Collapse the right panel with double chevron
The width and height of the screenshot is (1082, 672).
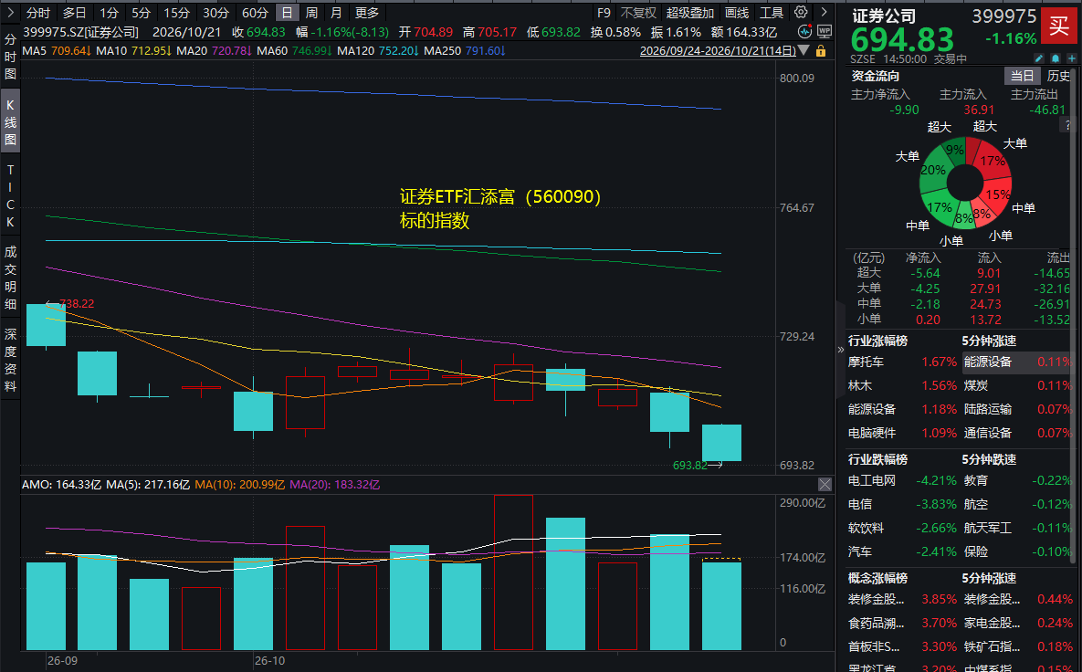(x=840, y=349)
